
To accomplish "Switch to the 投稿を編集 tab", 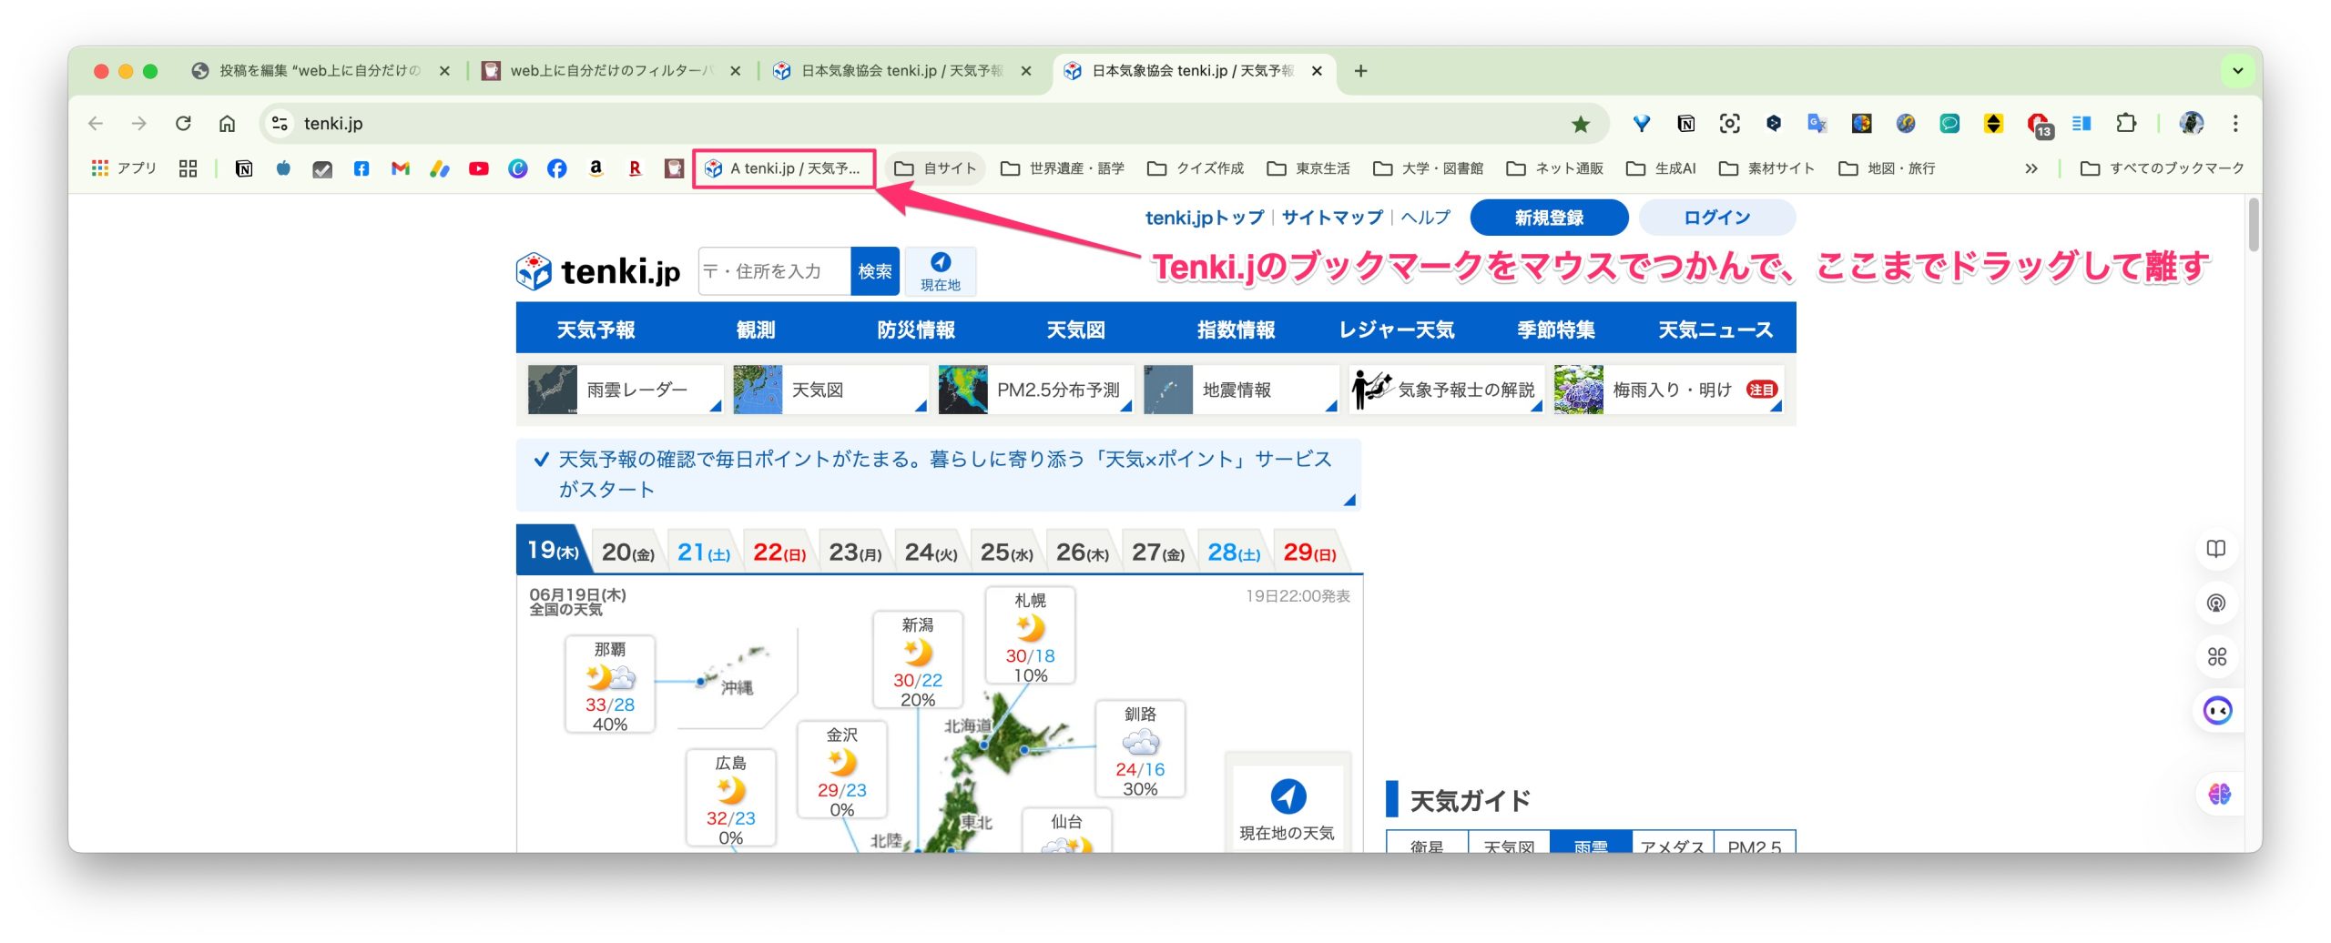I will click(x=321, y=71).
